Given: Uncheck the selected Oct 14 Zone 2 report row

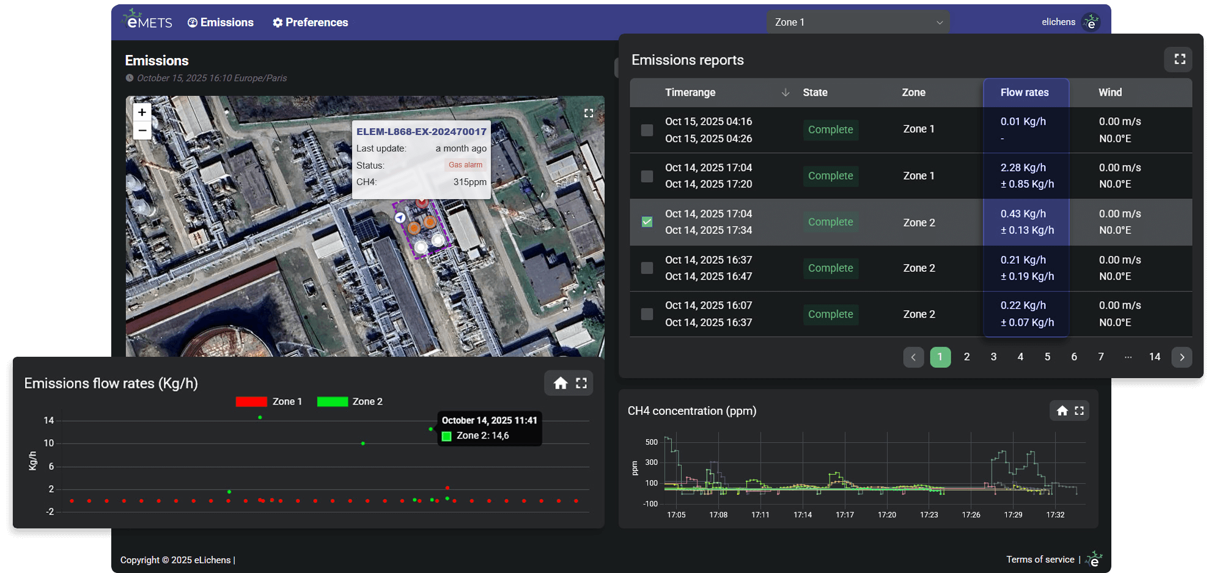Looking at the screenshot, I should pyautogui.click(x=646, y=222).
